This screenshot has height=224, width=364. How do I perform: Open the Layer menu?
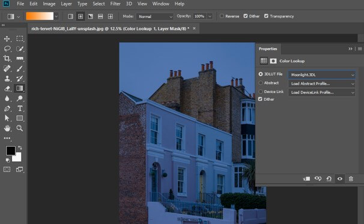point(66,4)
